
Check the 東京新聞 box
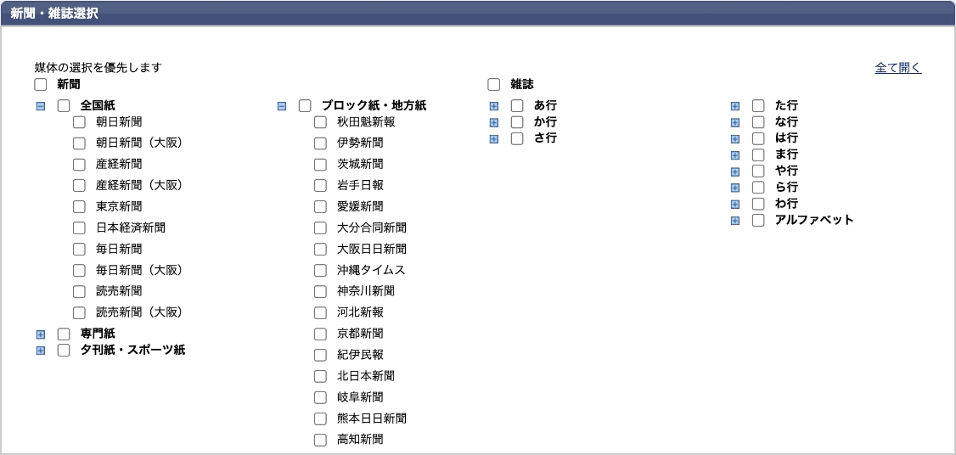click(79, 207)
